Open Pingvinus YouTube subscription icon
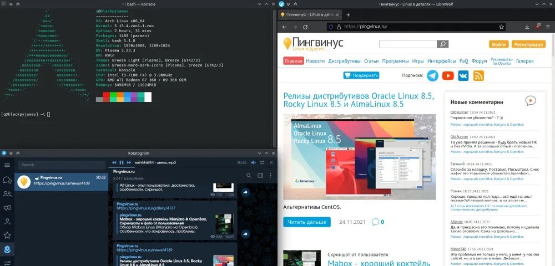This screenshot has height=266, width=555. pyautogui.click(x=448, y=75)
